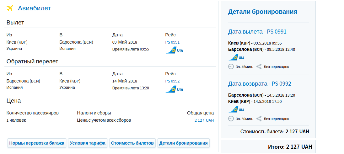Show the Условия тарифа section
The height and width of the screenshot is (154, 344).
point(88,143)
